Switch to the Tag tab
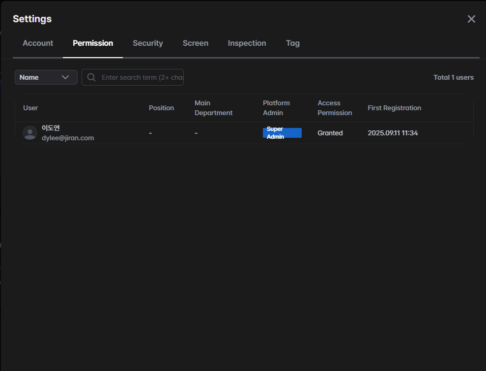The height and width of the screenshot is (371, 486). [293, 43]
